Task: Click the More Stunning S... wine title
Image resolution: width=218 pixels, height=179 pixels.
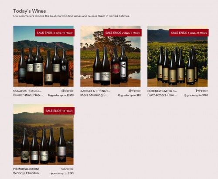Action: pyautogui.click(x=94, y=95)
